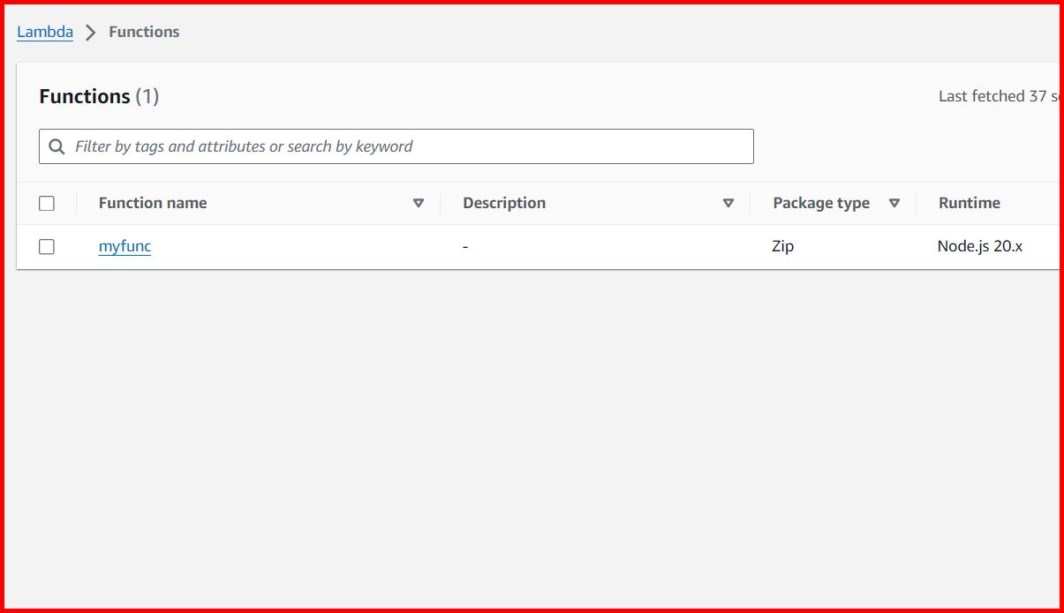
Task: Click the Functions (1) heading
Action: (x=100, y=95)
